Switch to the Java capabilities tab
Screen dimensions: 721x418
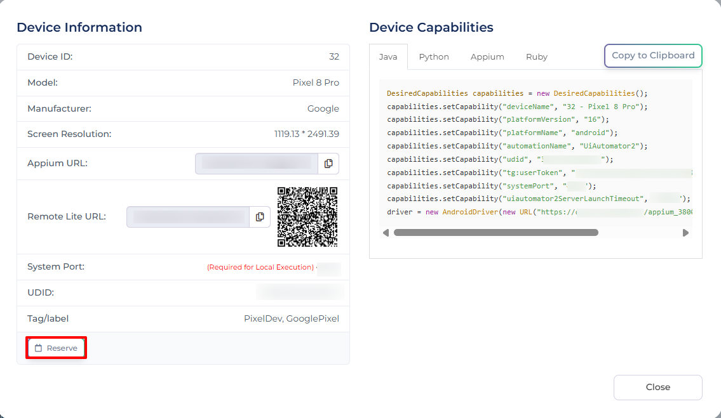coord(388,57)
